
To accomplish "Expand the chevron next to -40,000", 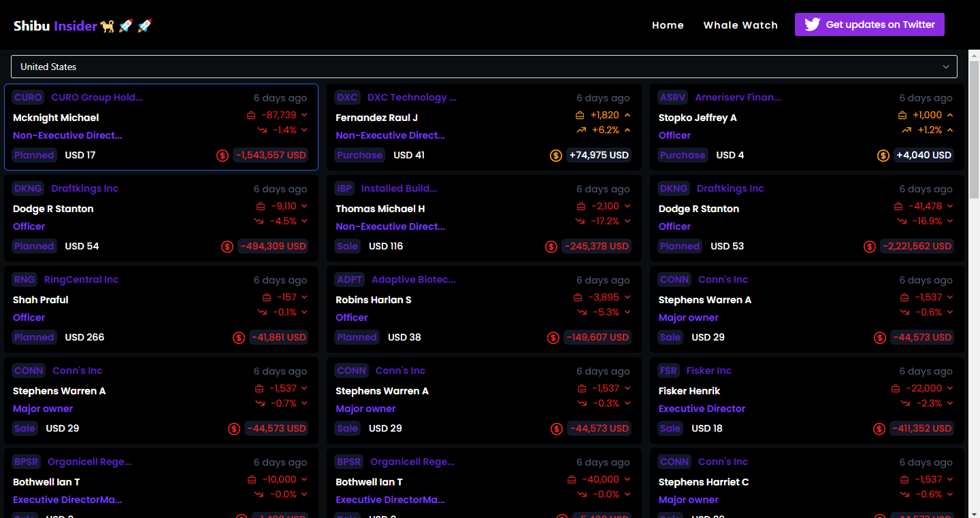I will (x=627, y=479).
